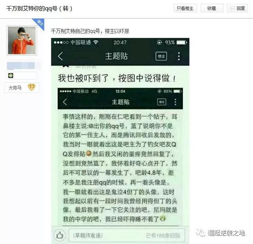This screenshot has height=244, width=253.
Task: Tap the inner screenshot's back arrow
Action: [x=65, y=102]
